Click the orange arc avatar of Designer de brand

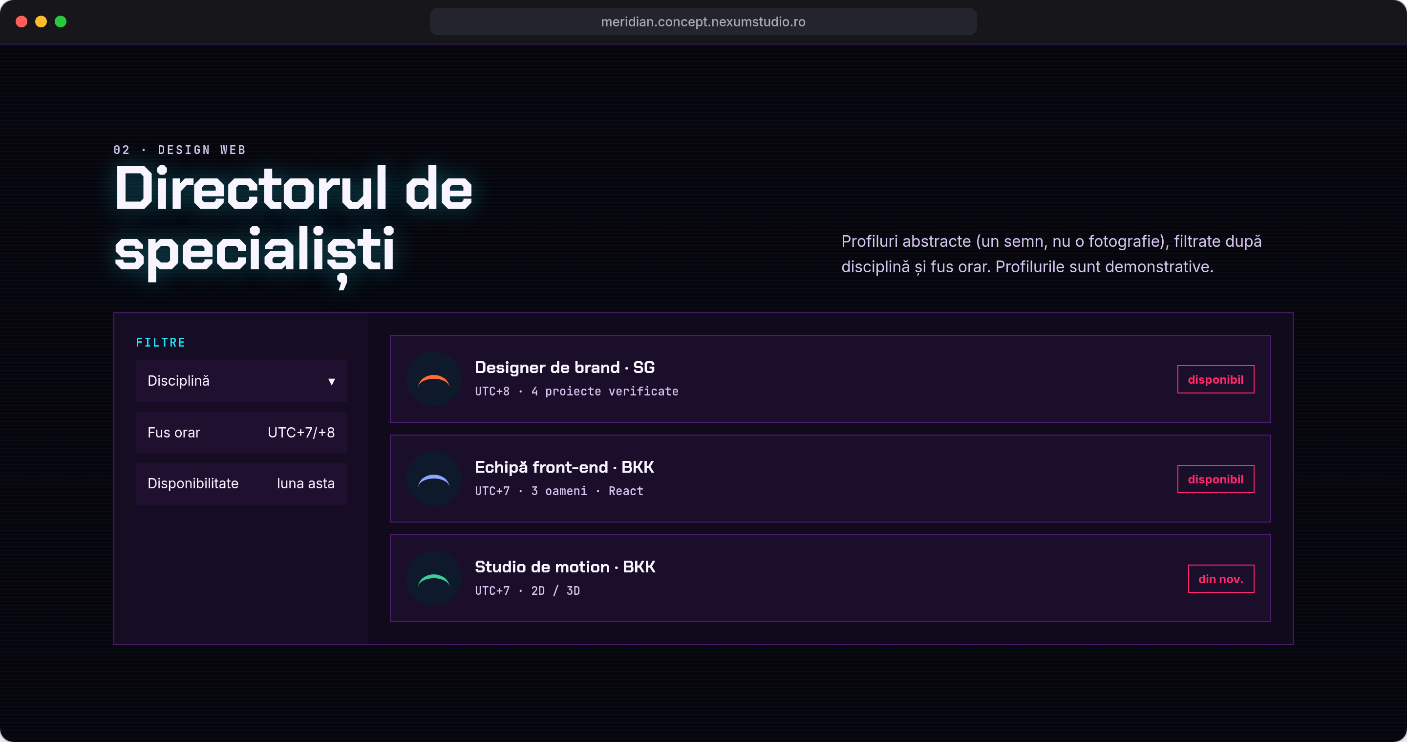pyautogui.click(x=434, y=379)
